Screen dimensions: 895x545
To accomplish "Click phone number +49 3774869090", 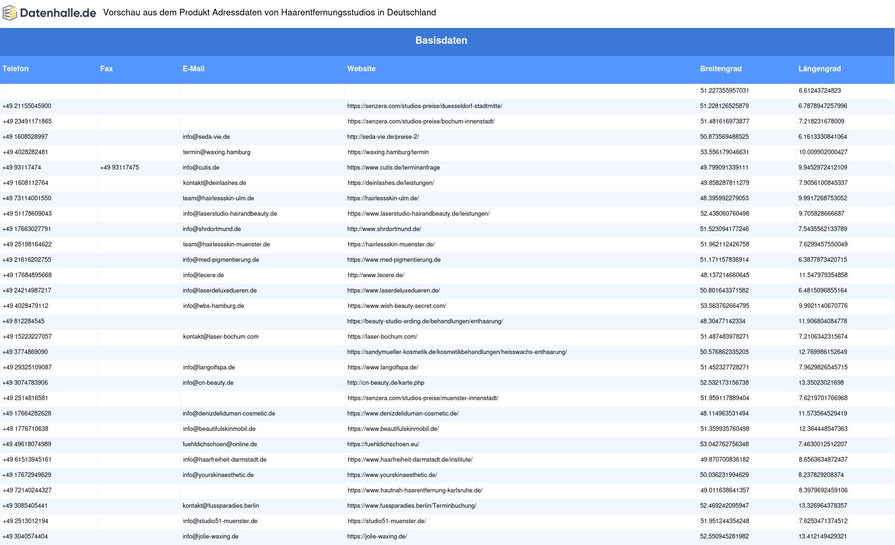I will click(25, 352).
